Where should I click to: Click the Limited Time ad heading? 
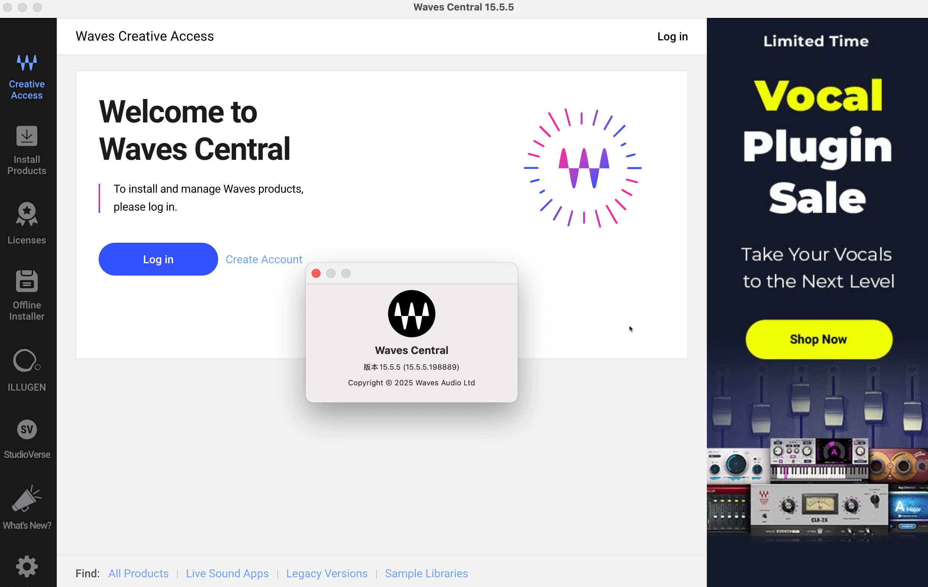[816, 41]
